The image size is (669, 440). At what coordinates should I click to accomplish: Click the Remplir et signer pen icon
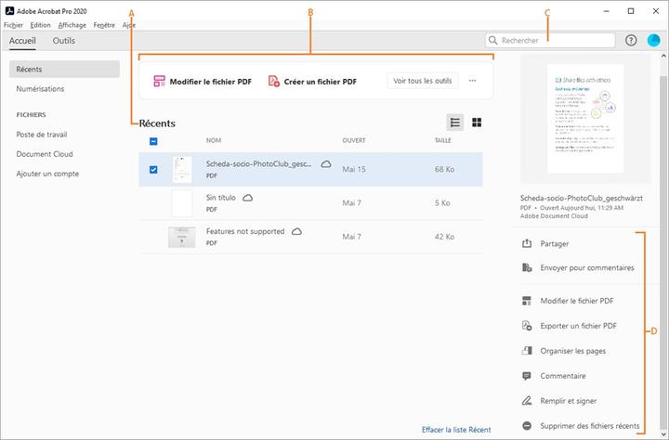point(527,401)
